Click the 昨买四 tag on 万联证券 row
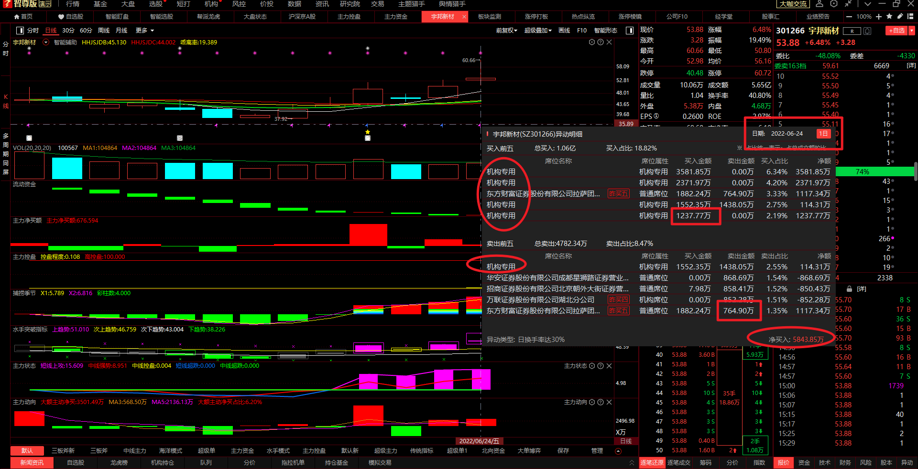 618,300
